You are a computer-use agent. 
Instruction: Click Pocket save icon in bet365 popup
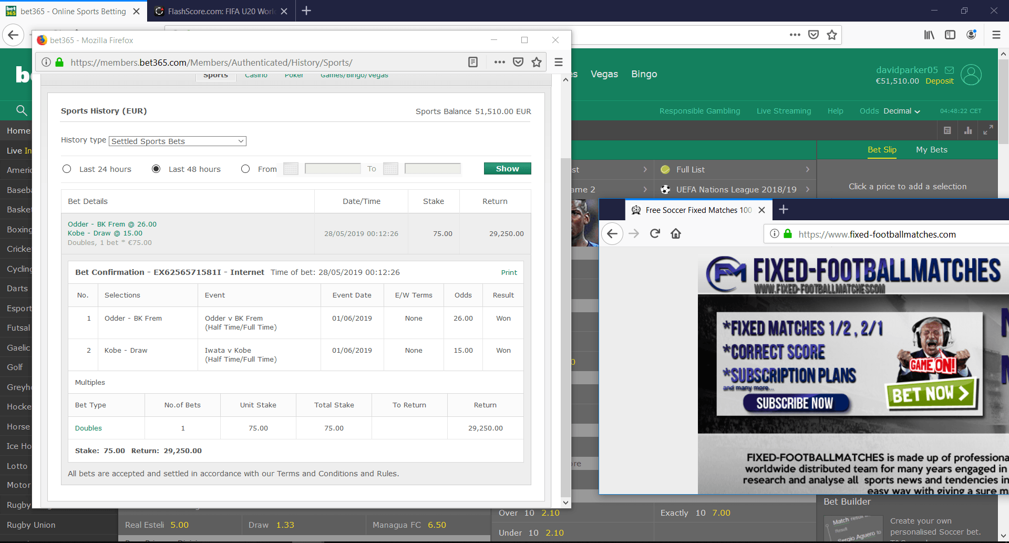pos(518,62)
